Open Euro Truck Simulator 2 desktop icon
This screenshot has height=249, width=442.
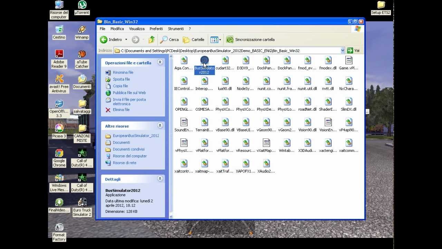[82, 207]
